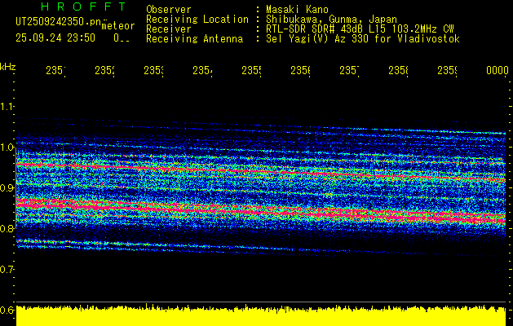Click the Observer label
The height and width of the screenshot is (326, 513).
point(169,10)
